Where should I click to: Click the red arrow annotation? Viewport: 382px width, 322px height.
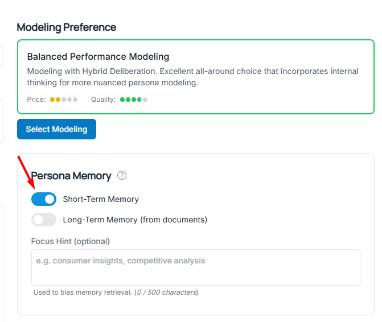click(x=26, y=172)
